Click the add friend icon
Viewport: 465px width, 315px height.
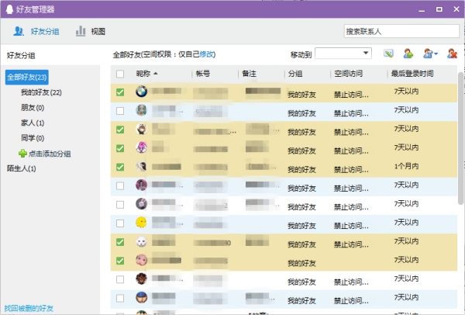point(408,54)
